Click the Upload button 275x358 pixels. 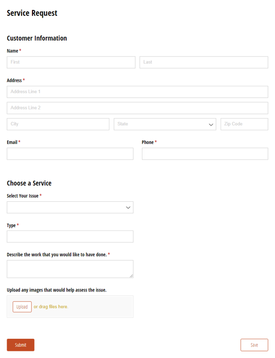tap(22, 307)
